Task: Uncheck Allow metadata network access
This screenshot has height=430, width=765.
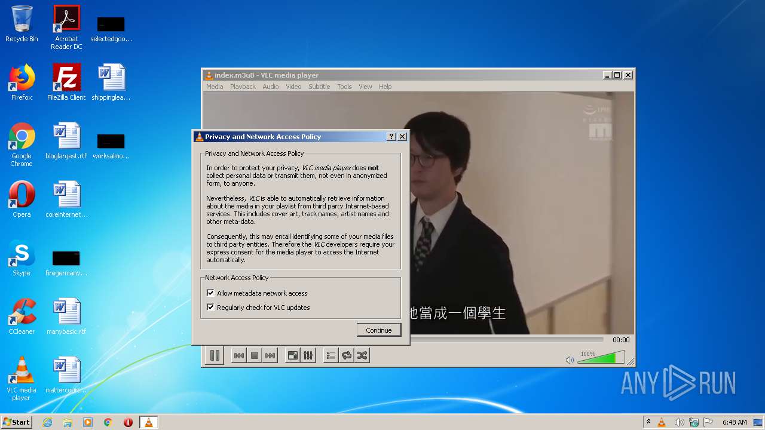Action: (210, 293)
